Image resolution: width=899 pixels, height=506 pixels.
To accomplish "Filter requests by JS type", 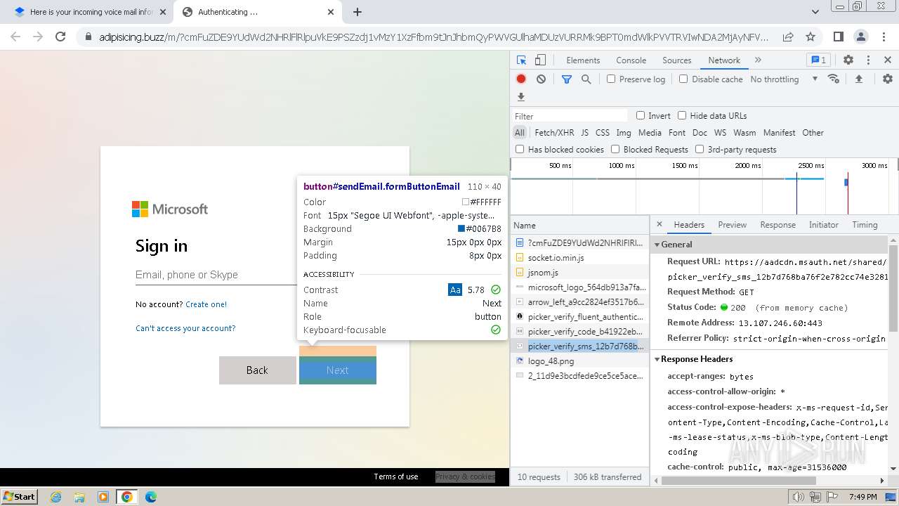I will (x=584, y=132).
